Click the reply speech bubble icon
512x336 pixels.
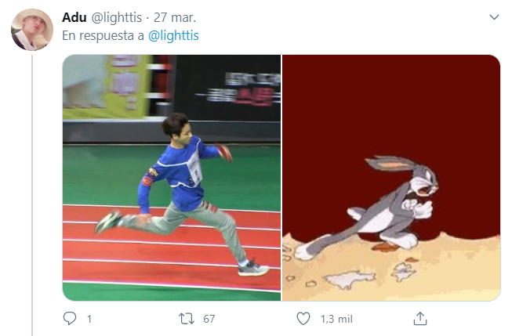pyautogui.click(x=70, y=319)
